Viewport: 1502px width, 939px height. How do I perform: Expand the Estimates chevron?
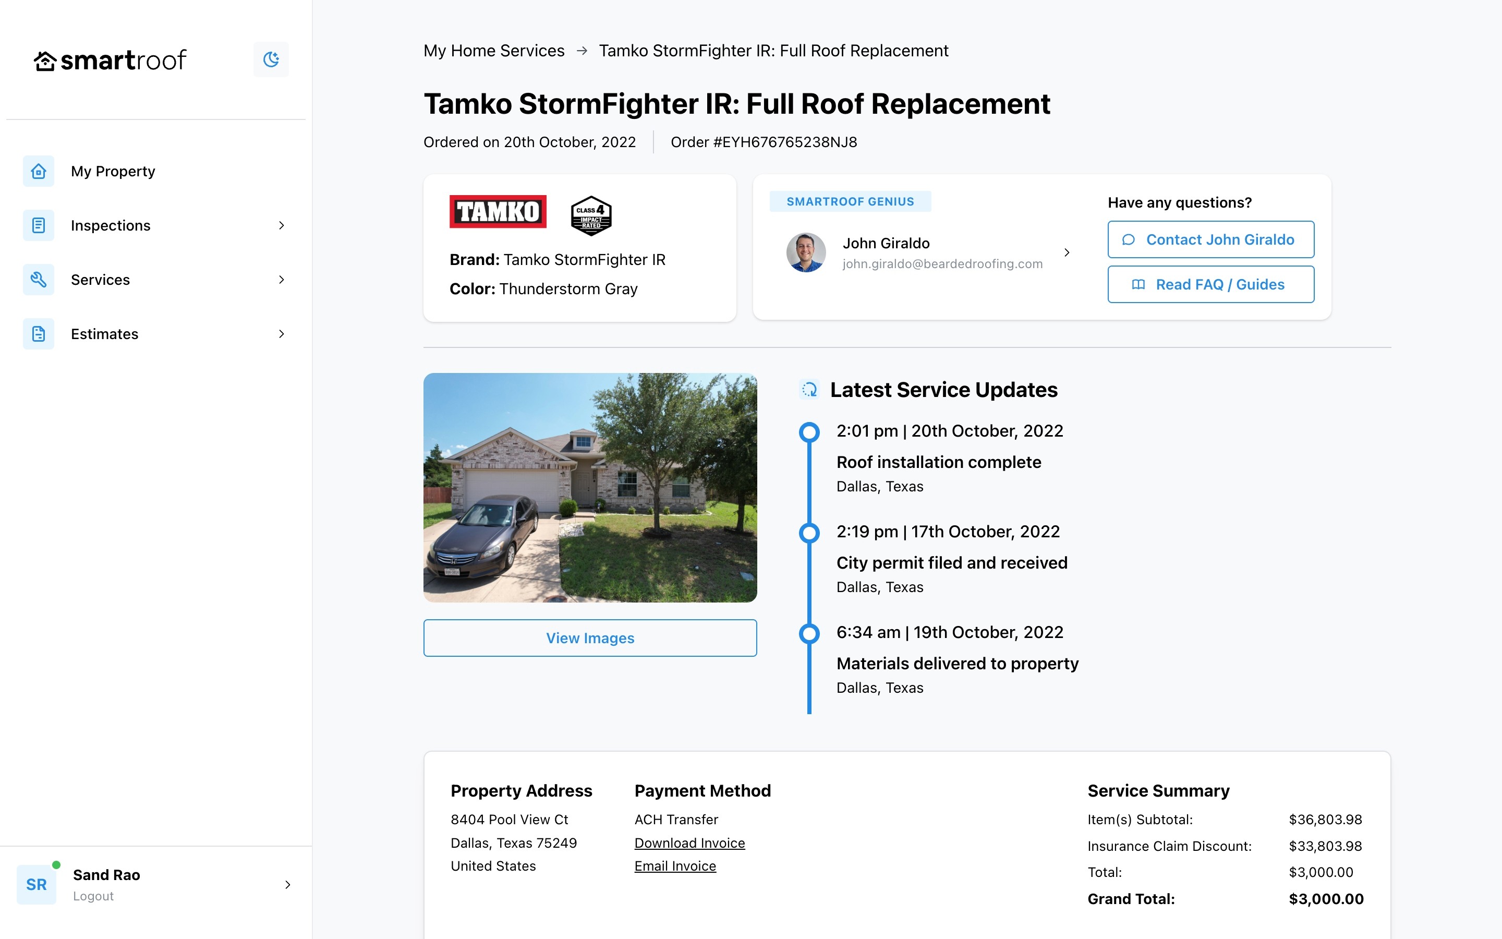coord(281,334)
